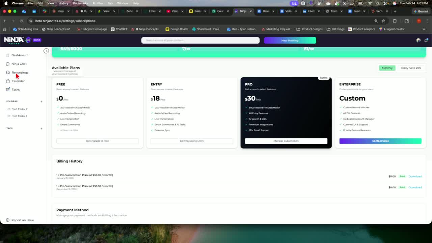Click Downgrade to Entry button
The height and width of the screenshot is (243, 432).
tap(192, 141)
